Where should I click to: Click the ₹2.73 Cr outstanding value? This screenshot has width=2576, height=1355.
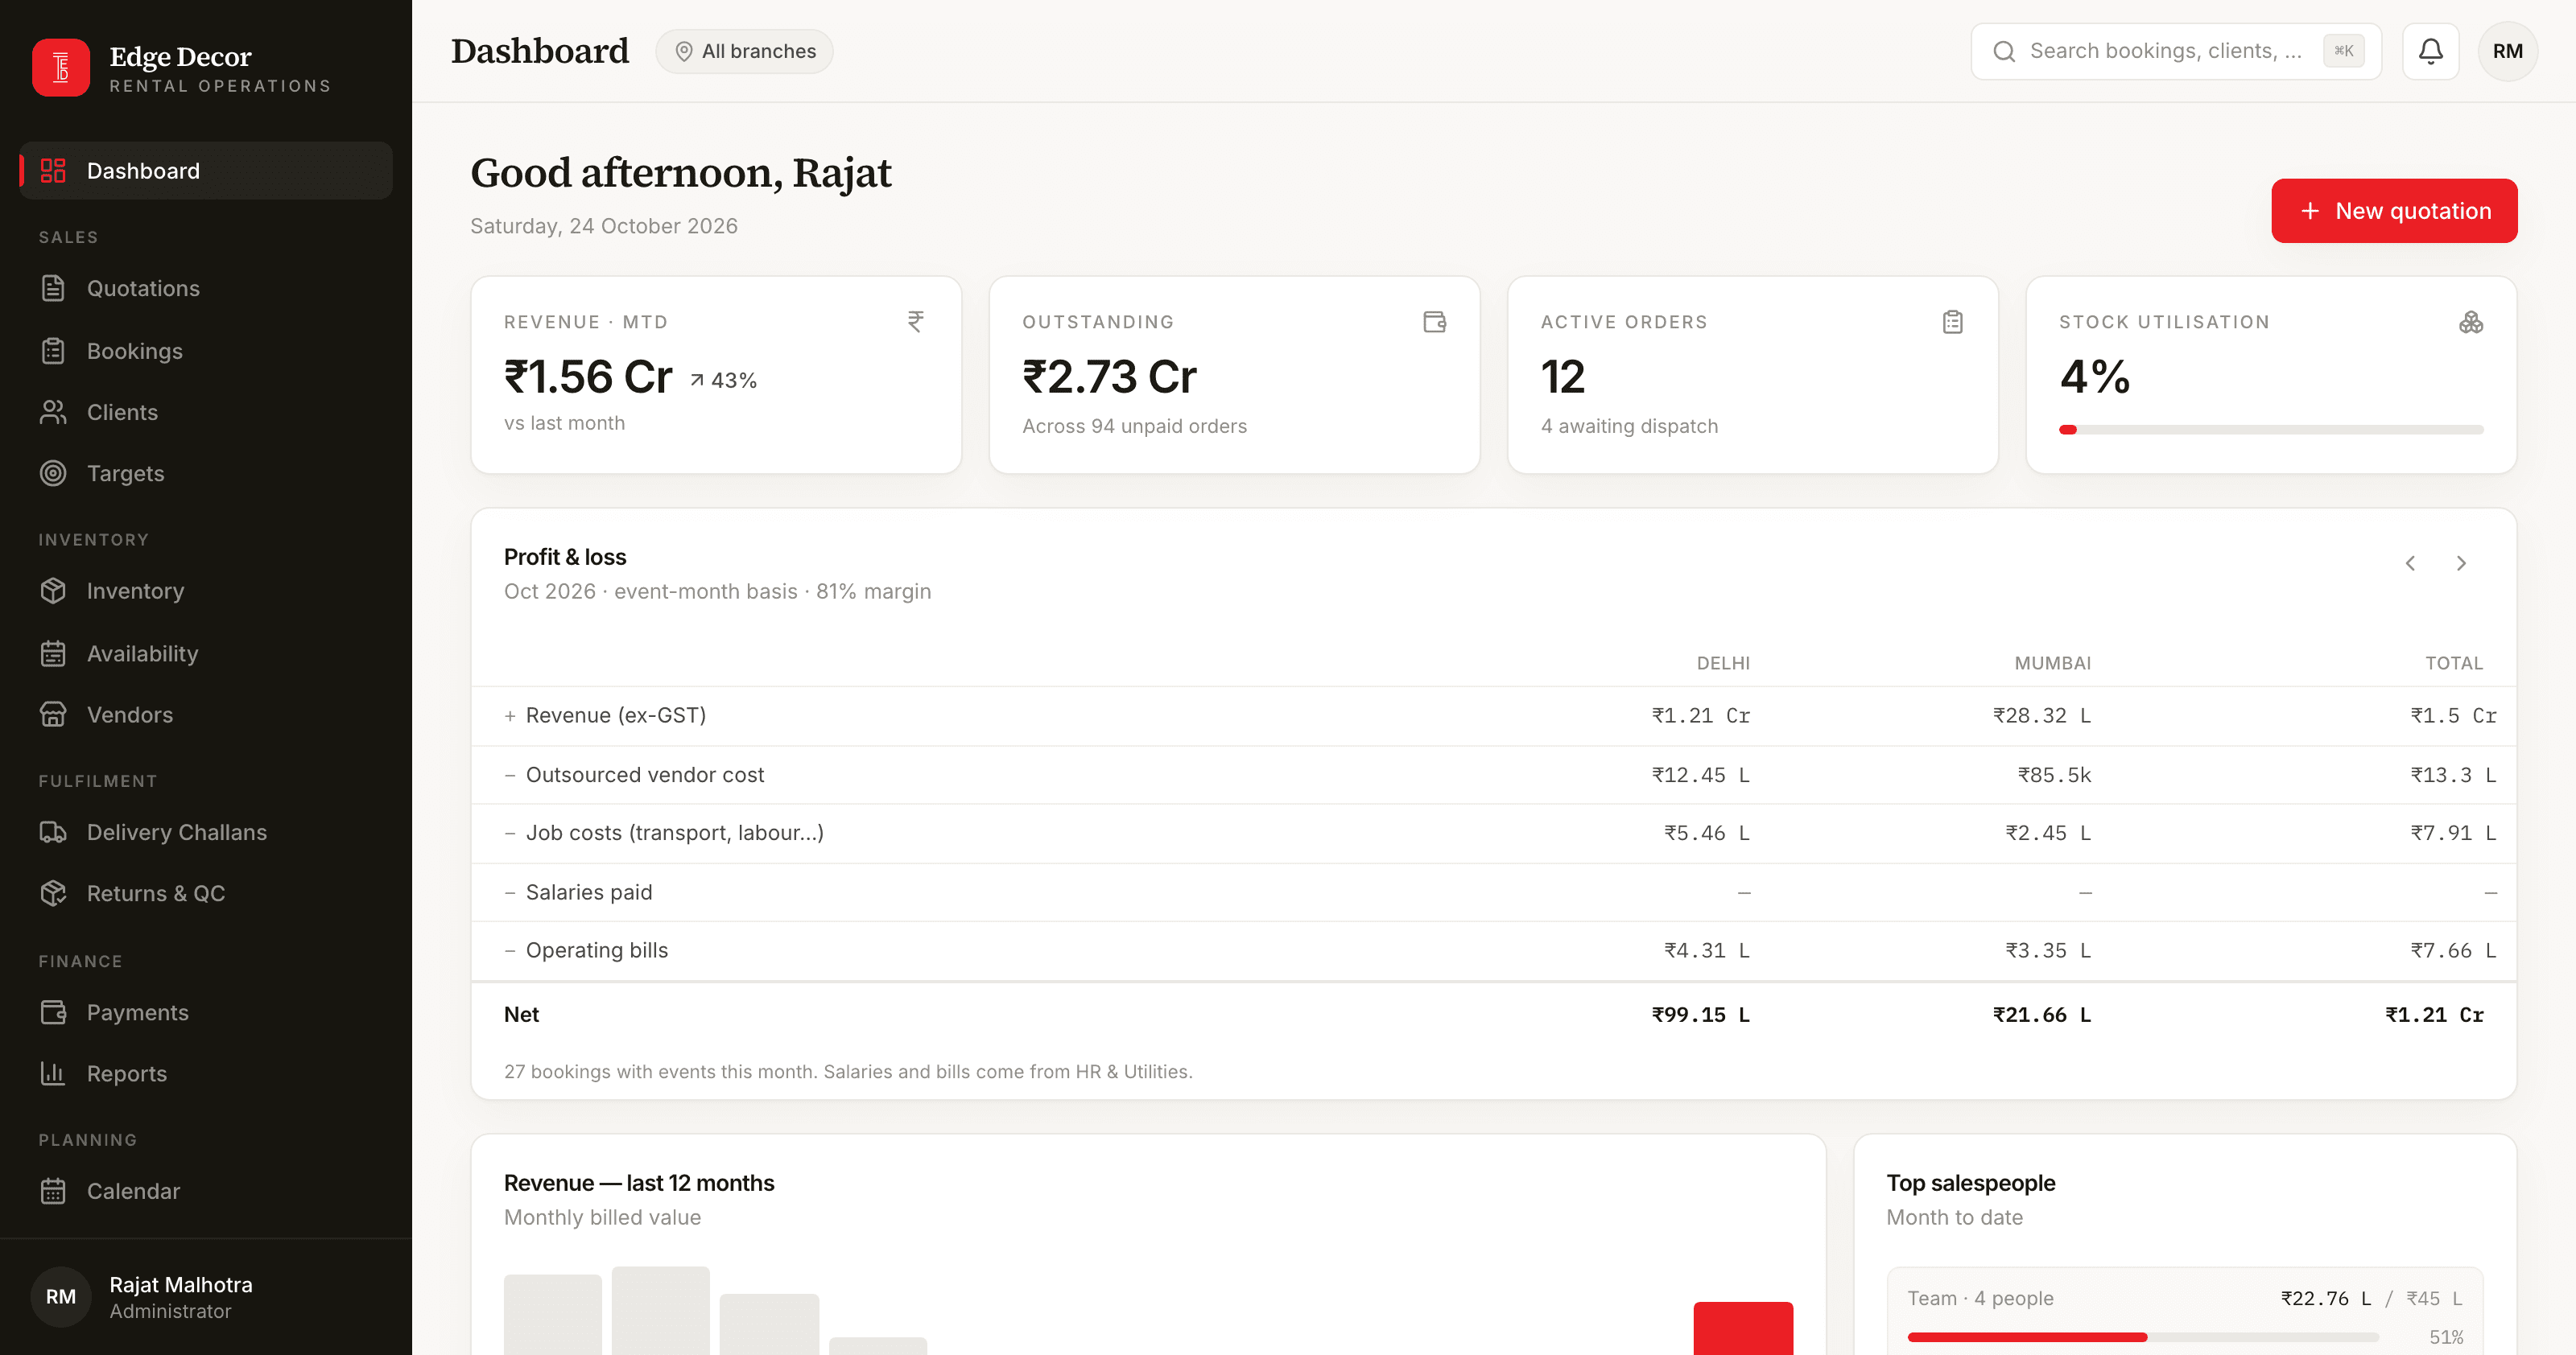click(1109, 377)
